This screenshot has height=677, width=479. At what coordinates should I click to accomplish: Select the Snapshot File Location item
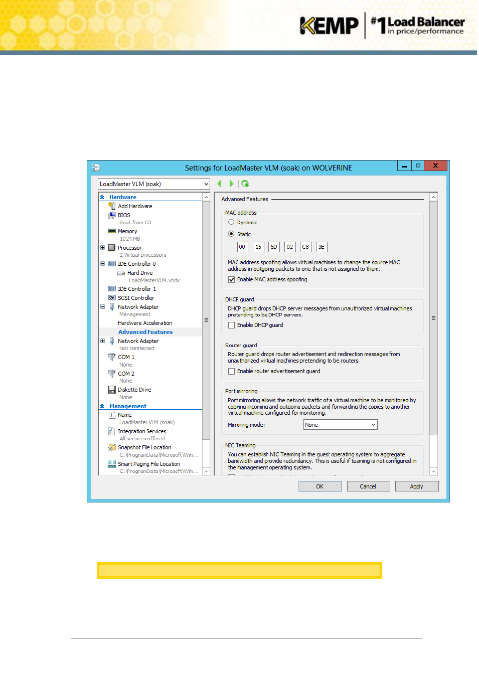coord(144,447)
